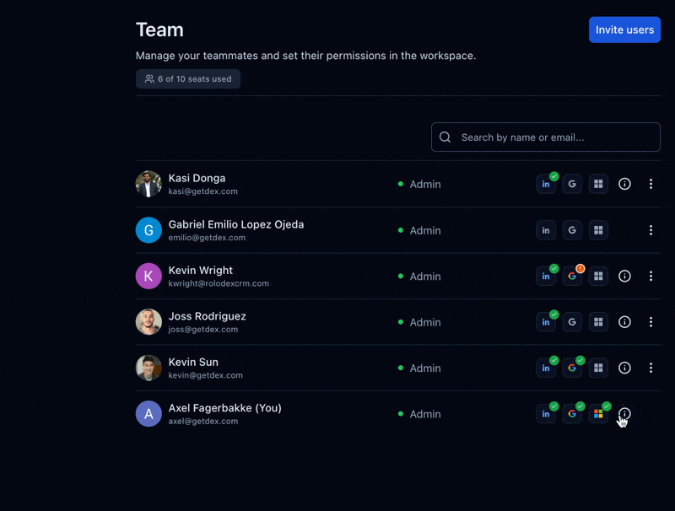Click Admin role for Axel Fagerbakke
675x511 pixels.
click(x=425, y=414)
